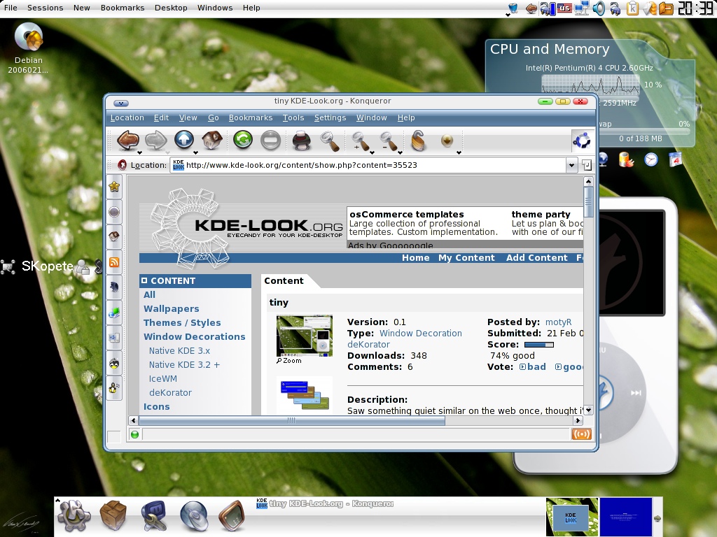Viewport: 717px width, 537px height.
Task: Click the Forward arrow in Konqueror toolbar
Action: click(156, 140)
